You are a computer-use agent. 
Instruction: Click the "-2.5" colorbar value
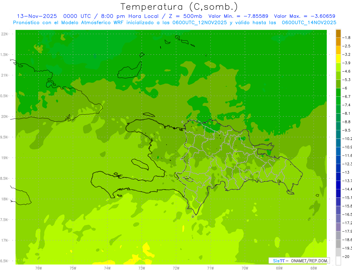coord(346,46)
